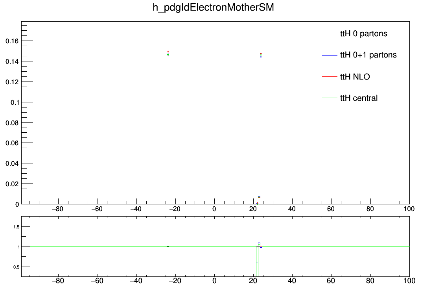
Task: Click the red data marker near x = -24
Action: [x=168, y=52]
